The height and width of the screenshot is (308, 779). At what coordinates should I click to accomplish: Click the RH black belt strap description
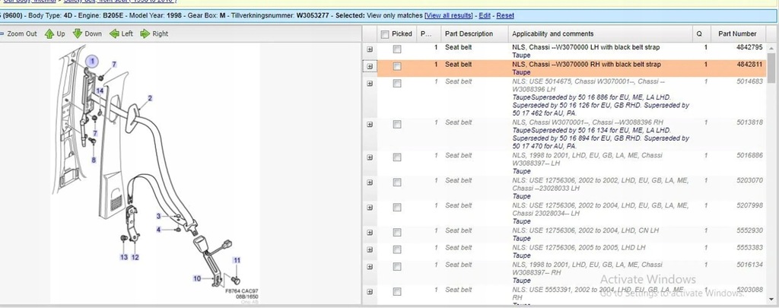coord(587,65)
